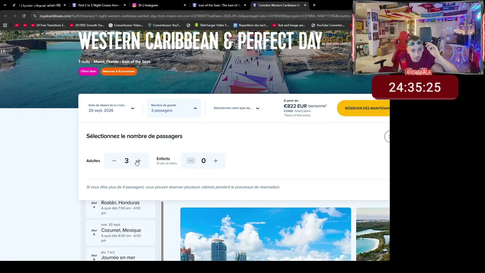The height and width of the screenshot is (273, 485).
Task: Open the second YouTube icon bookmark
Action: [x=25, y=25]
